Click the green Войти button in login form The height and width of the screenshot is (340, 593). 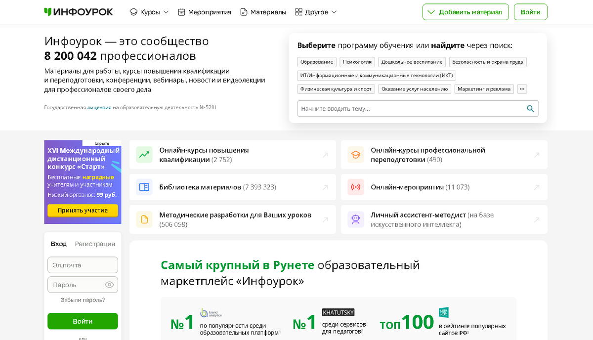click(83, 321)
